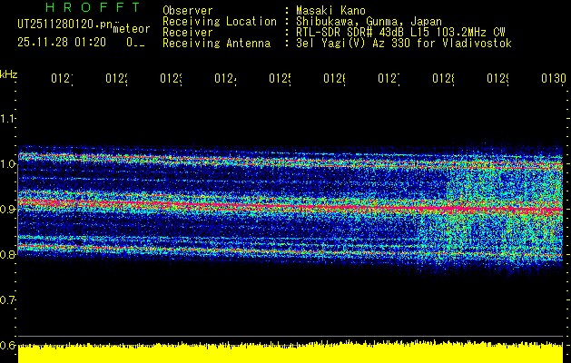The width and height of the screenshot is (571, 363).
Task: Click the 0123 time marker
Action: click(172, 78)
